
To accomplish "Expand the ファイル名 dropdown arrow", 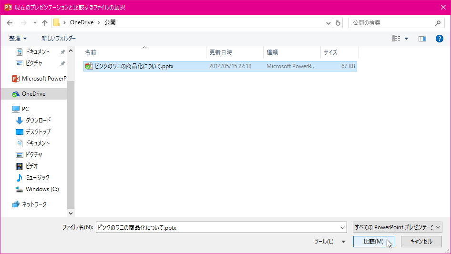I will click(343, 227).
